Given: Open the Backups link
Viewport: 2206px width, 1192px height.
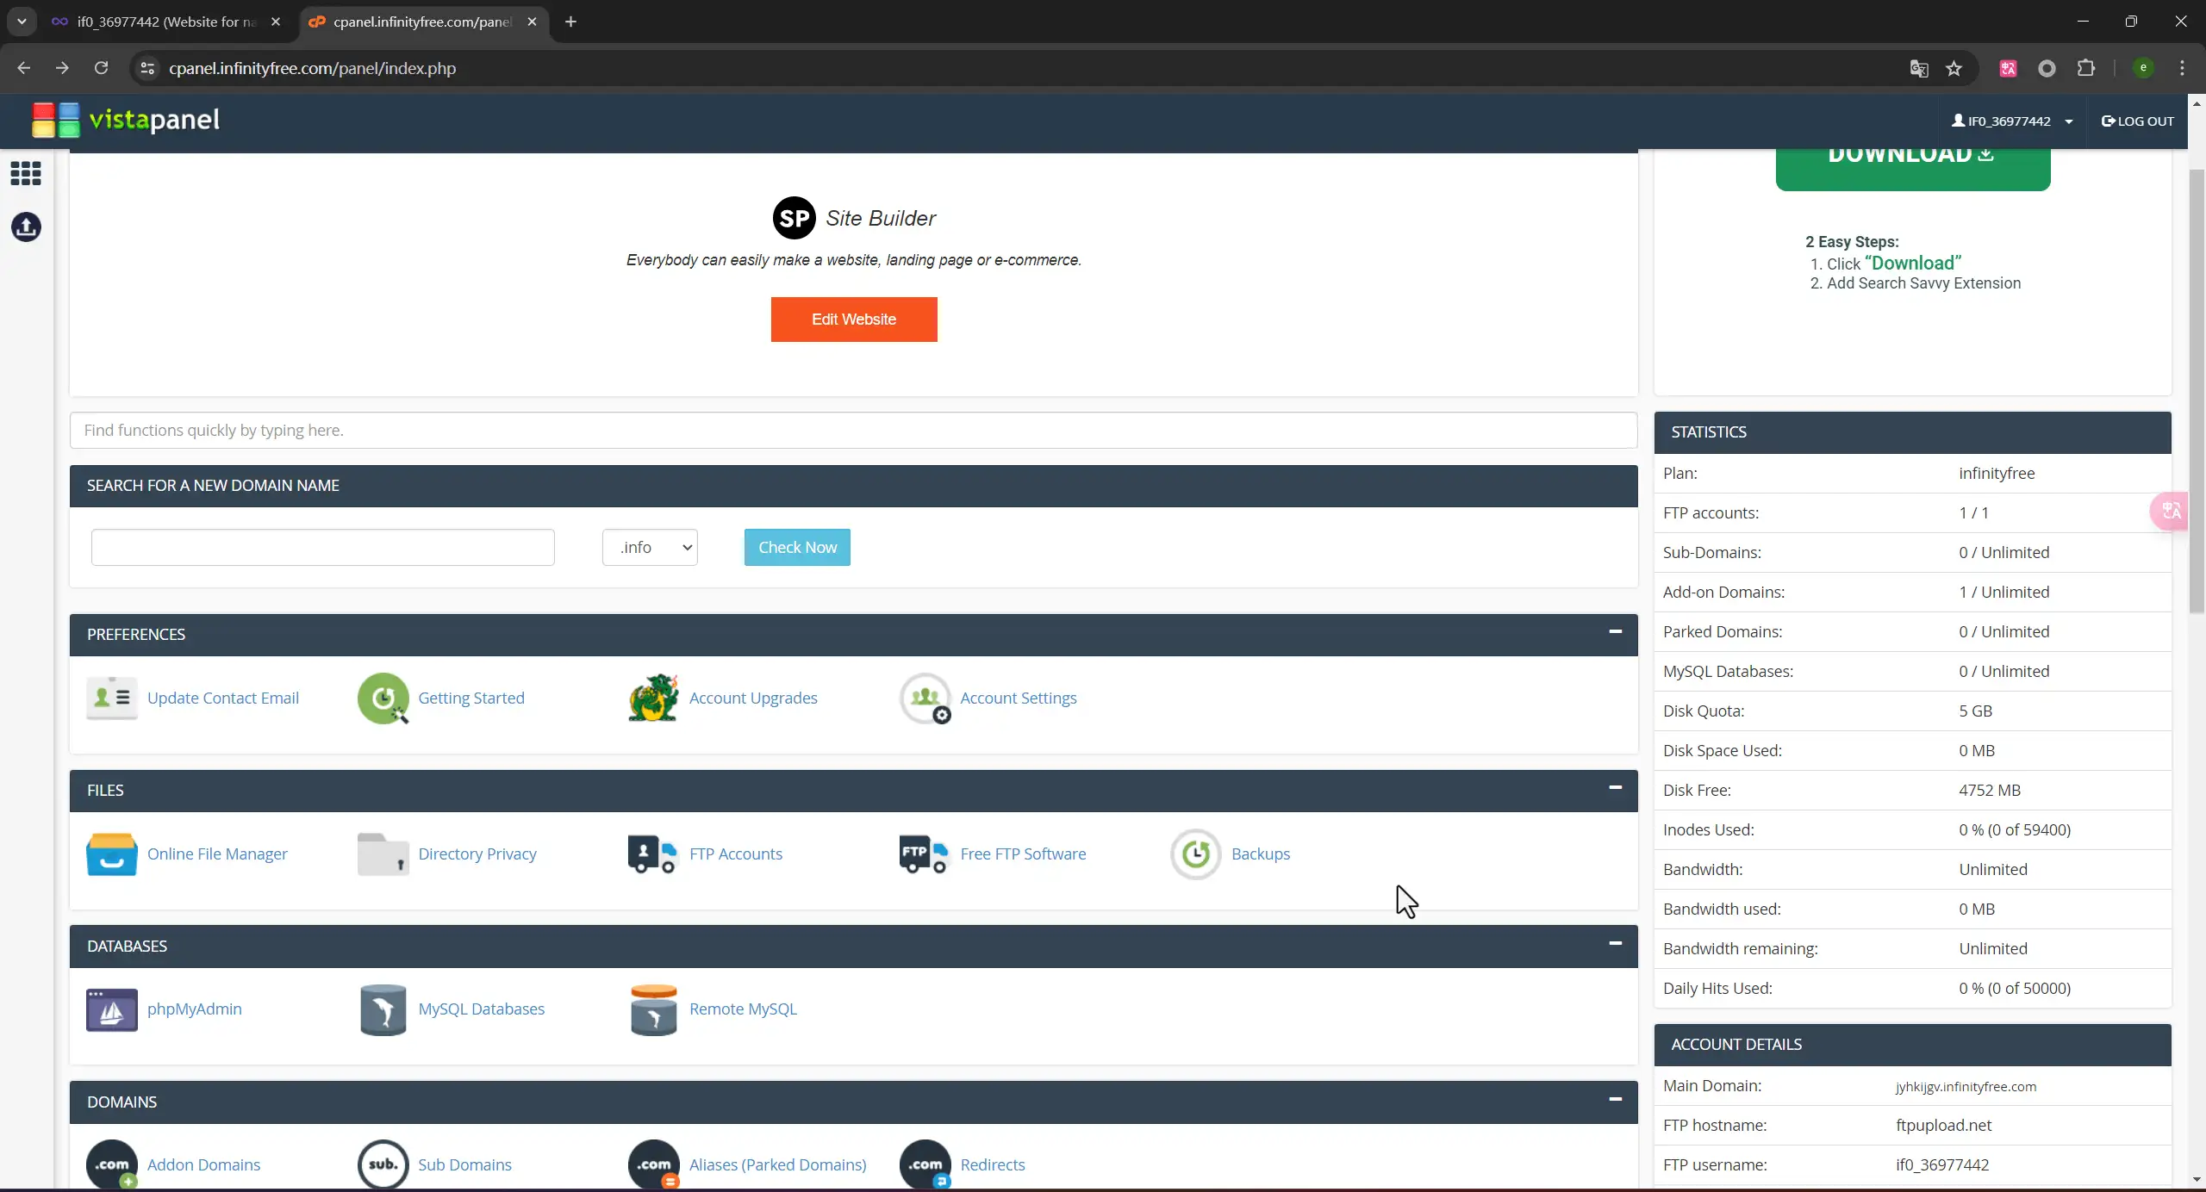Looking at the screenshot, I should point(1261,854).
